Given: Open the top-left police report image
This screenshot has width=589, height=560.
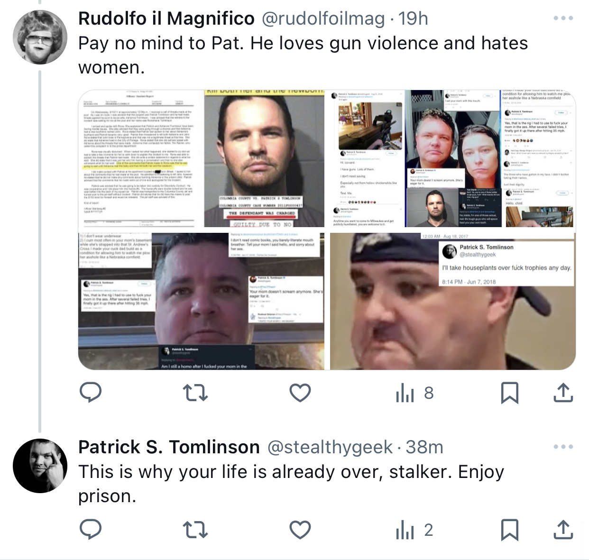Looking at the screenshot, I should tap(140, 158).
